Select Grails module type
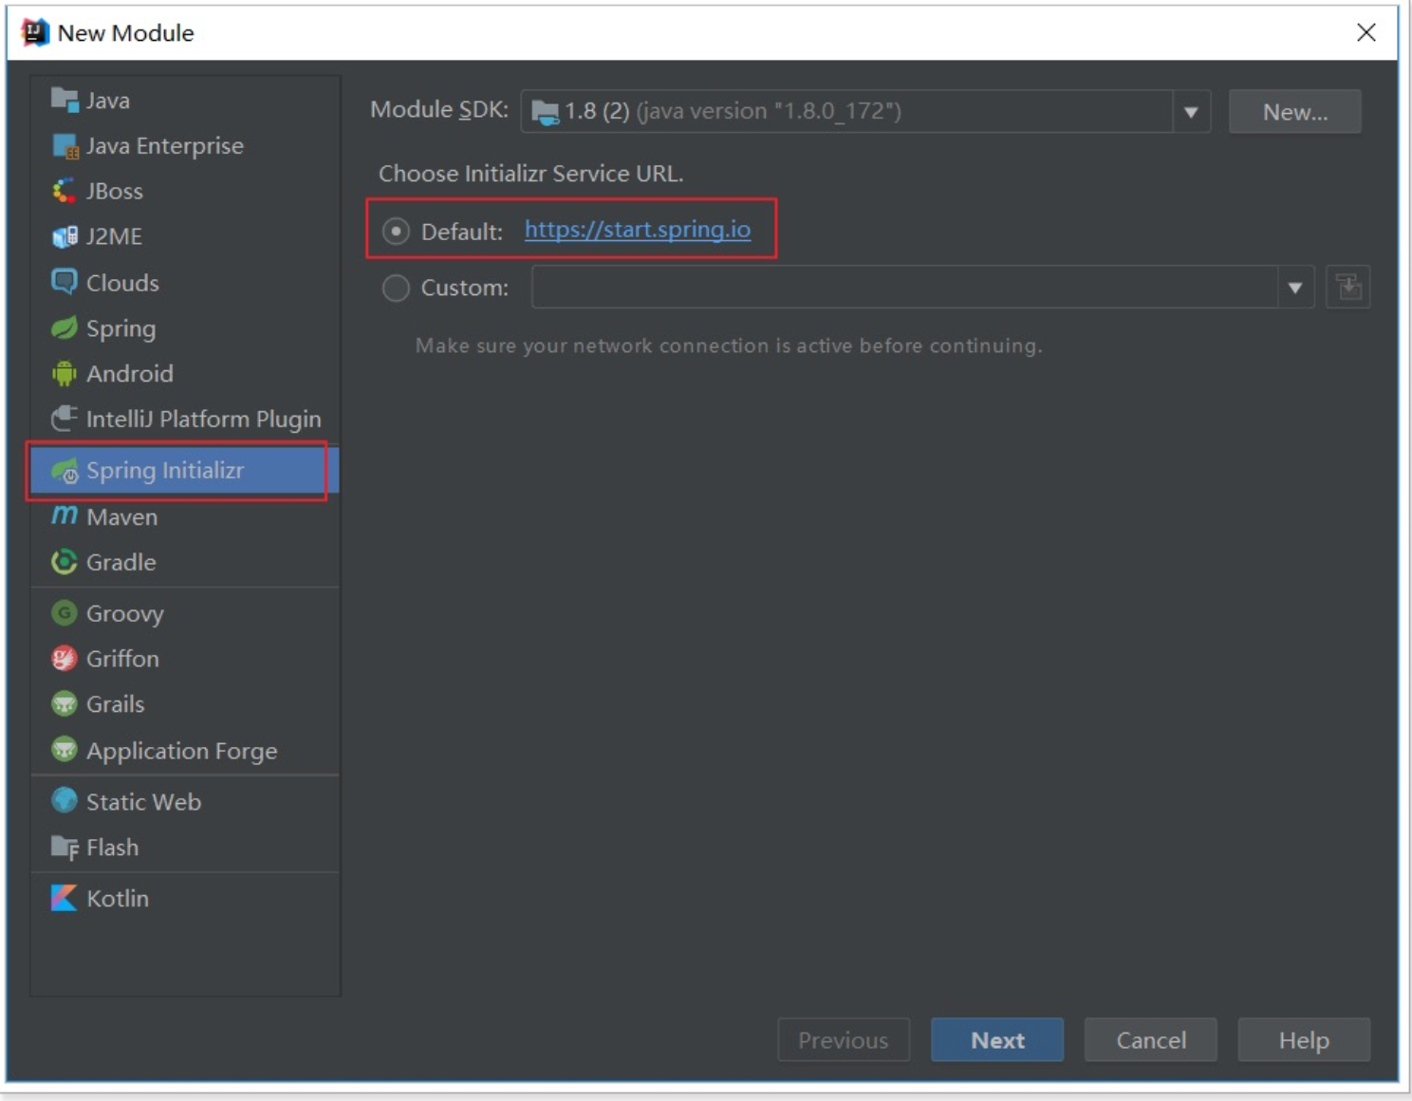This screenshot has height=1101, width=1412. pyautogui.click(x=185, y=703)
